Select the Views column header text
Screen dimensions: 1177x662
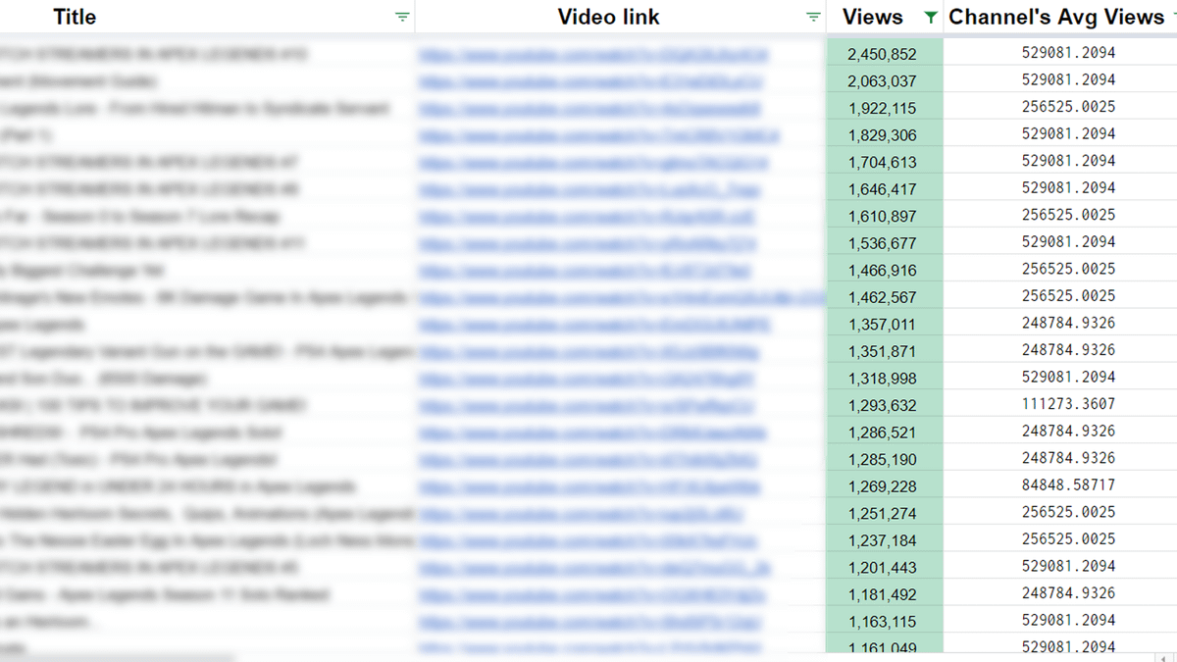click(872, 18)
